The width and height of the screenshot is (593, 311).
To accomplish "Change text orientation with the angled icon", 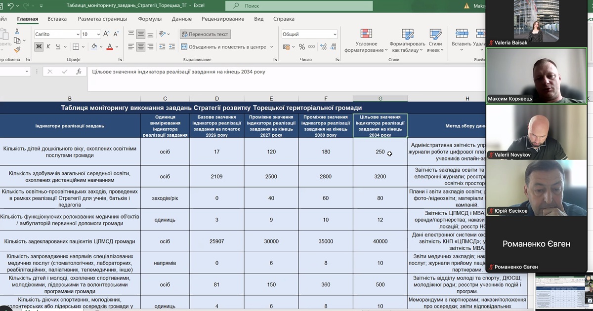I will [x=163, y=34].
